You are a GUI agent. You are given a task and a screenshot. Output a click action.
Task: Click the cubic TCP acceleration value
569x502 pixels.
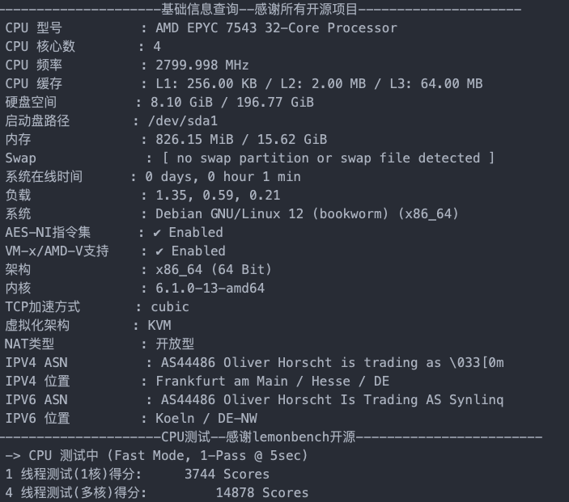tap(170, 307)
